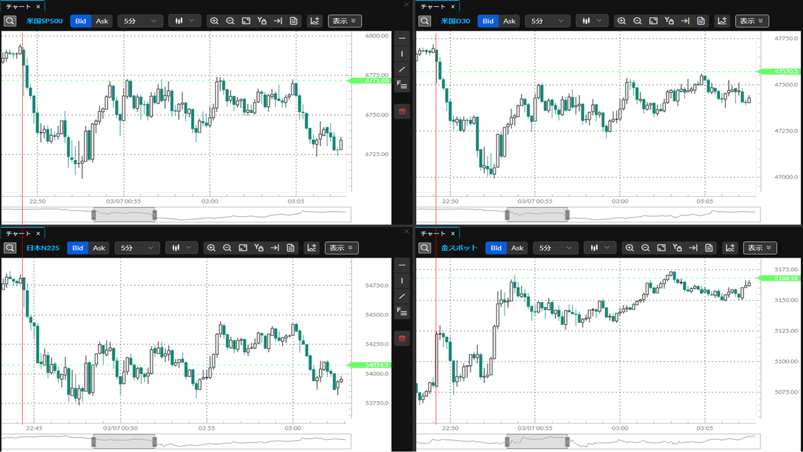The image size is (803, 452).
Task: Select horizontal line tool beside 米国SP500 chart
Action: coord(402,38)
